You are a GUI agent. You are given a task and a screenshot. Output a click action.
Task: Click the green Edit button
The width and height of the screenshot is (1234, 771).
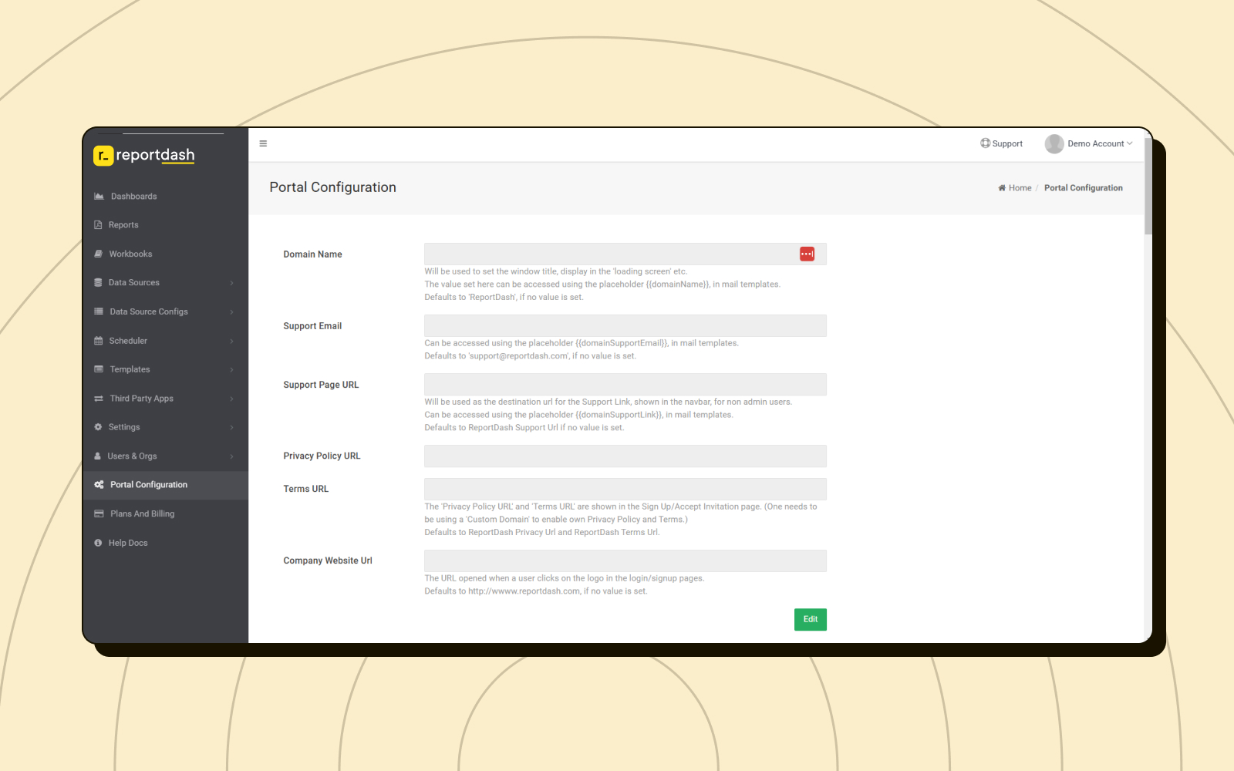pyautogui.click(x=810, y=619)
